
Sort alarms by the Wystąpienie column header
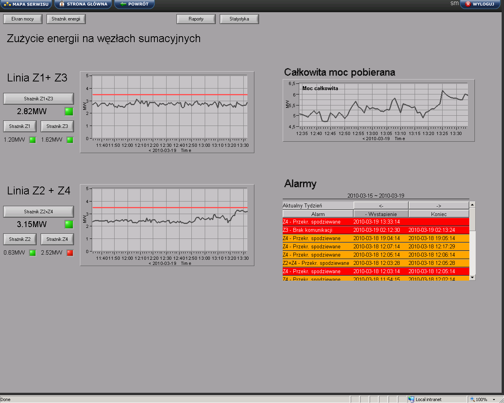[x=381, y=214]
